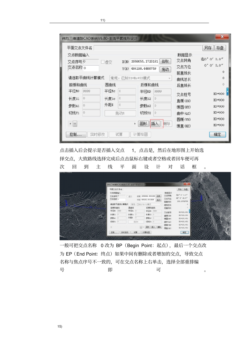Click the 交点序号 field in upper dialog
This screenshot has width=246, height=348.
(x=91, y=62)
